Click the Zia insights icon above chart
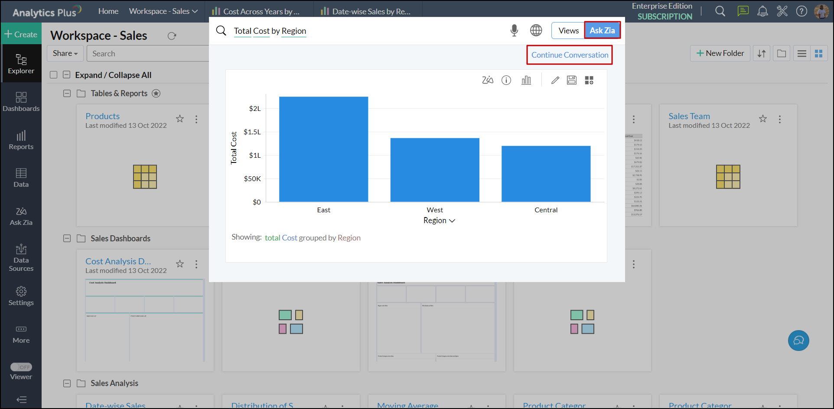834x409 pixels. [x=488, y=80]
